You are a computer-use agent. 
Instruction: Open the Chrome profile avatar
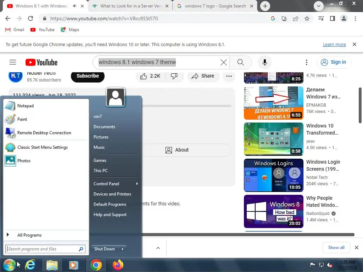point(344,18)
